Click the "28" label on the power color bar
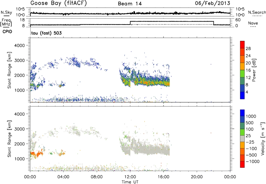The width and height of the screenshot is (266, 184). click(248, 48)
